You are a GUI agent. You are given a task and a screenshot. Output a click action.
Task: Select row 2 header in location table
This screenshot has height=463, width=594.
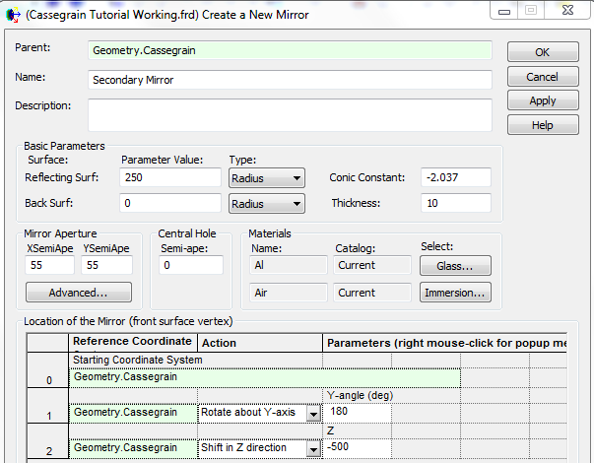49,448
